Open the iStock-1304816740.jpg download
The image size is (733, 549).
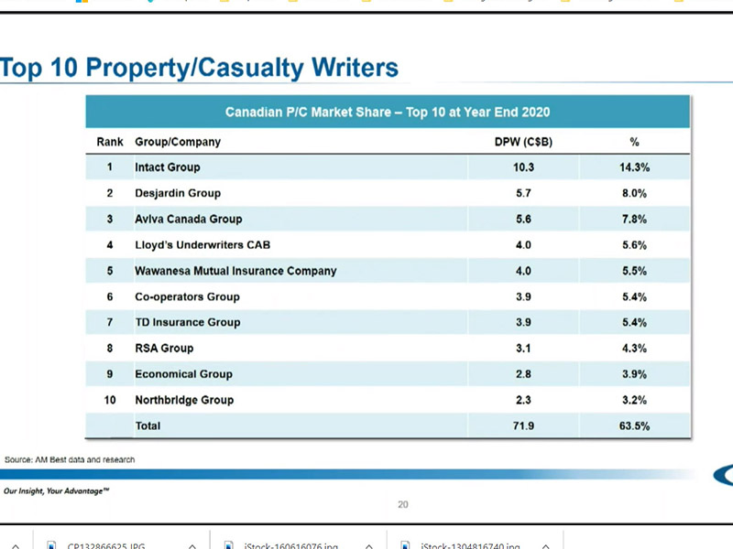pyautogui.click(x=469, y=544)
